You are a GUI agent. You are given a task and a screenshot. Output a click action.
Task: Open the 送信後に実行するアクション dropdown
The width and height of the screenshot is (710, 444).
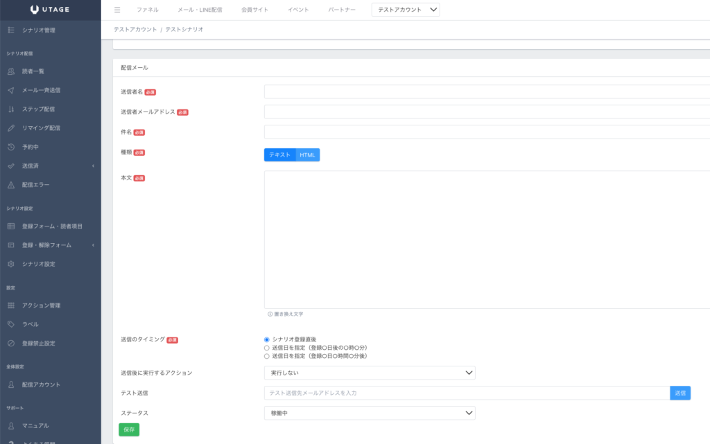click(370, 373)
